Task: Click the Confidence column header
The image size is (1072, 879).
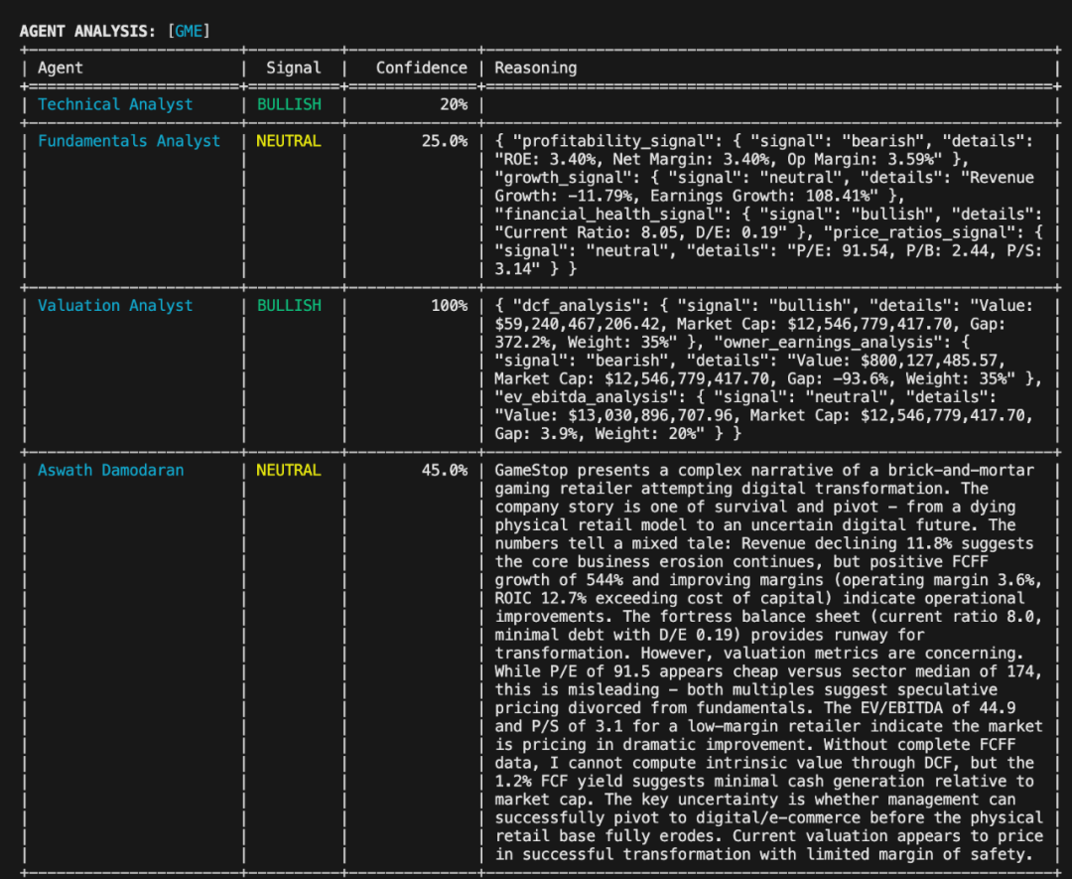Action: tap(421, 69)
